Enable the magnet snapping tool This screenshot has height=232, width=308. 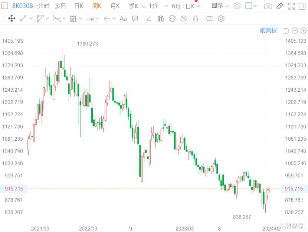[x=160, y=19]
